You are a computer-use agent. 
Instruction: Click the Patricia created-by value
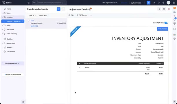pos(161,58)
